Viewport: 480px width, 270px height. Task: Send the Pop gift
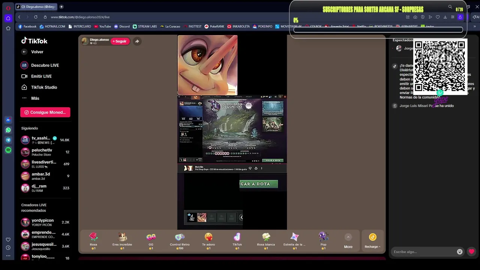coord(323,241)
